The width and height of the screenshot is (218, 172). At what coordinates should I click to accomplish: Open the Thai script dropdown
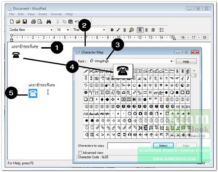[104, 30]
